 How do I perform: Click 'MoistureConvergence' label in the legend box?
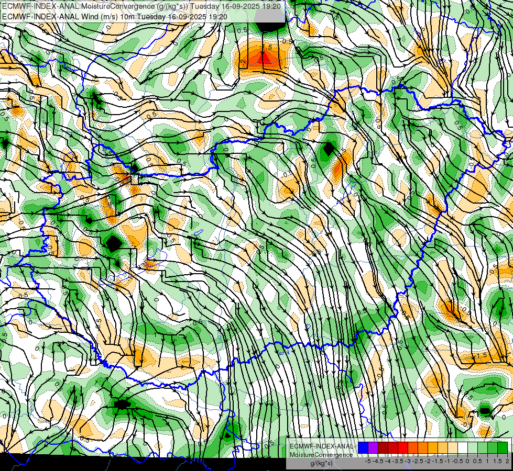click(321, 455)
